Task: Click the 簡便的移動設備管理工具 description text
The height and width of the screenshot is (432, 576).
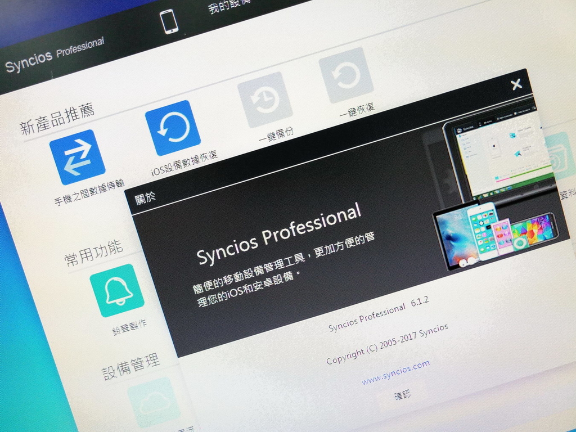Action: 284,269
